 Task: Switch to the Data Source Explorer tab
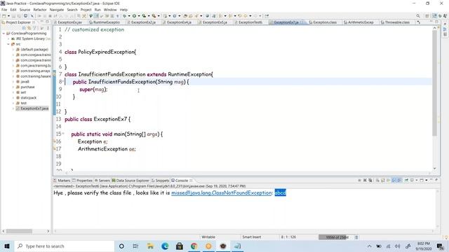coord(130,181)
